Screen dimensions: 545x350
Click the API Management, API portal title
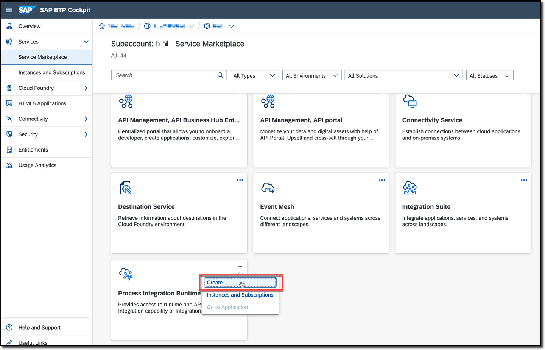[301, 120]
